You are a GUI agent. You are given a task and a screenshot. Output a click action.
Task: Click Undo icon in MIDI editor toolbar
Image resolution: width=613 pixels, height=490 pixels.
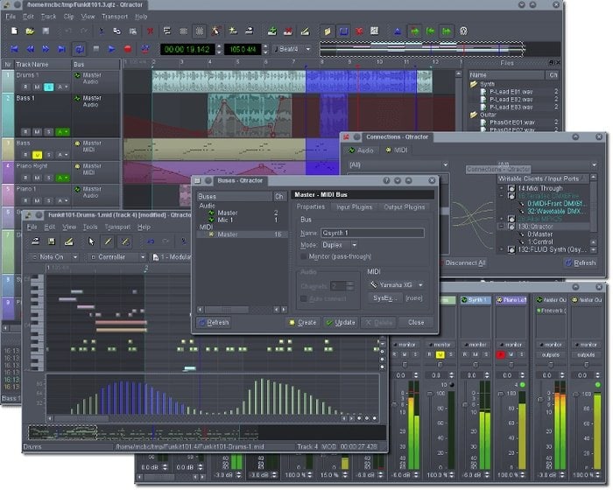(150, 241)
